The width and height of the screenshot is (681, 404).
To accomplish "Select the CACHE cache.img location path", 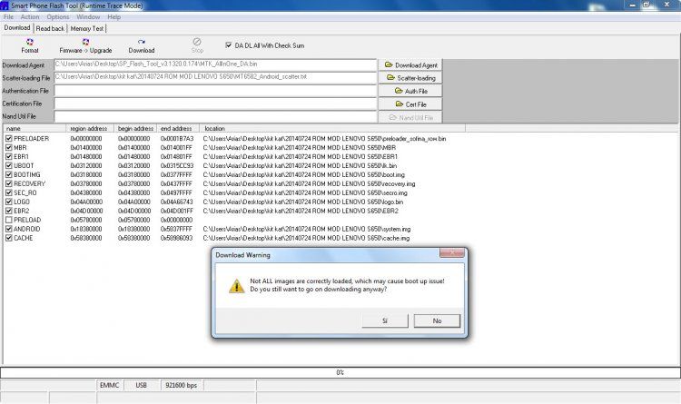I will pos(306,238).
